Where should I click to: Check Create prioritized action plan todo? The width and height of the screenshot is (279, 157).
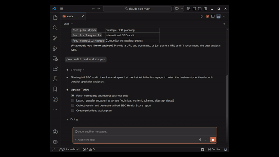click(x=73, y=110)
